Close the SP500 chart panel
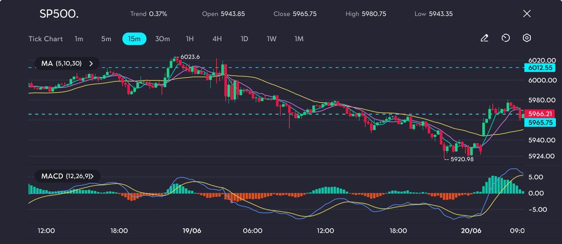Image resolution: width=562 pixels, height=244 pixels. tap(527, 14)
